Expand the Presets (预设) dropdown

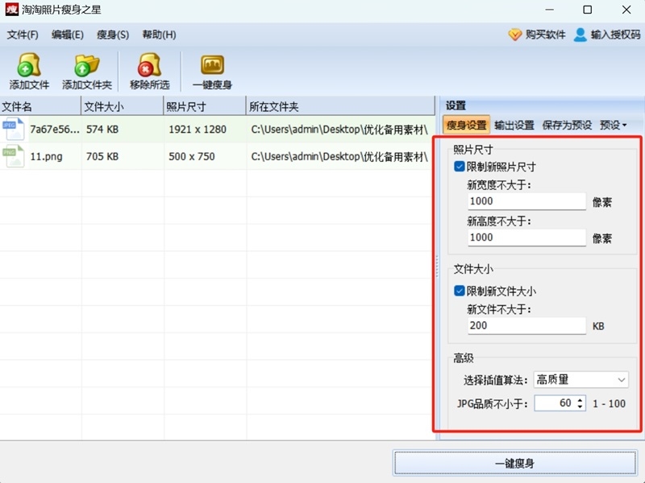tap(613, 125)
